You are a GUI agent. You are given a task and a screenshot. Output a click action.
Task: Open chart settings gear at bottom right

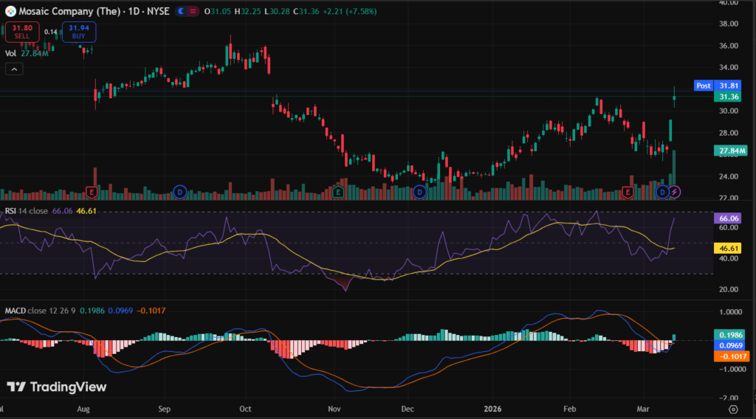732,408
